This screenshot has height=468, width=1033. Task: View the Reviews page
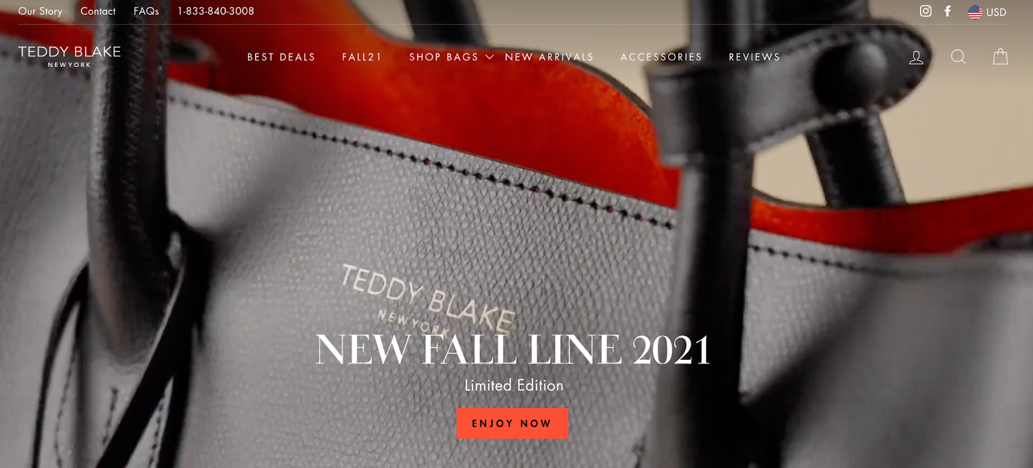pos(754,57)
